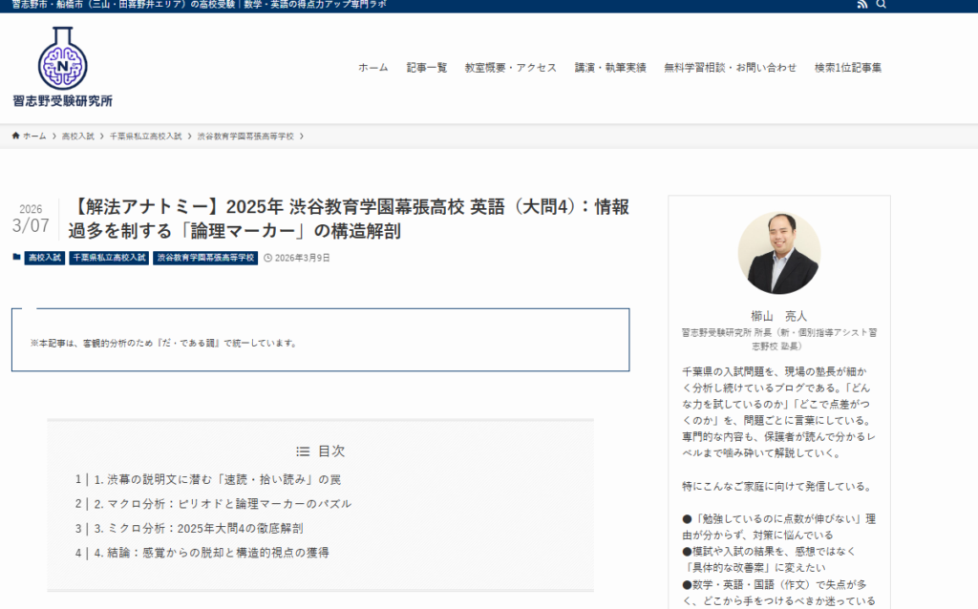Open 講演・執筆実績 from navigation

pos(610,68)
